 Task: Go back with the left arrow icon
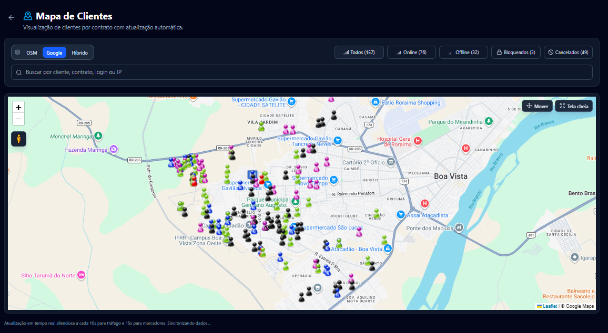point(11,17)
